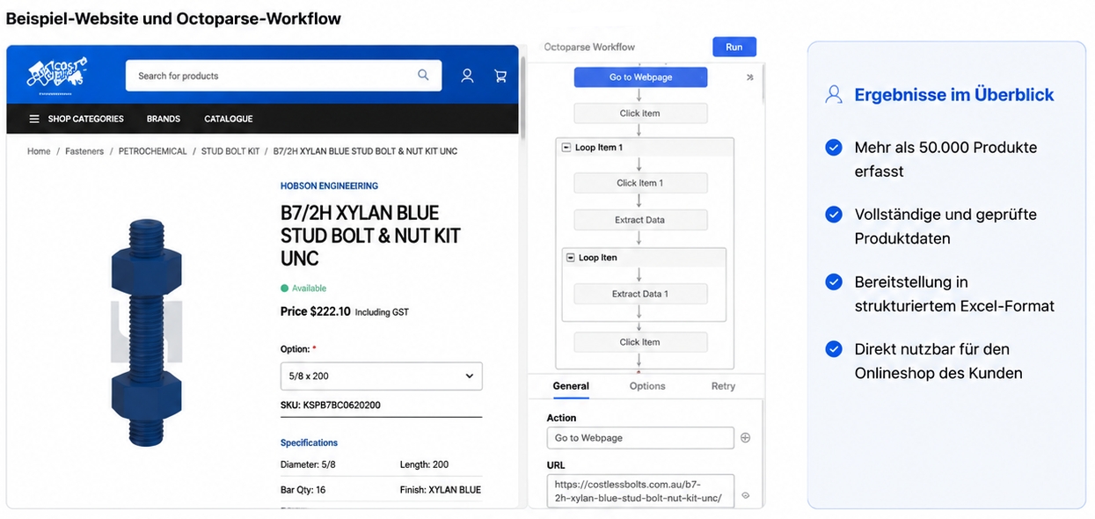Click the checkmark beside Vollständige und geprüfte
Image resolution: width=1095 pixels, height=519 pixels.
click(x=834, y=215)
